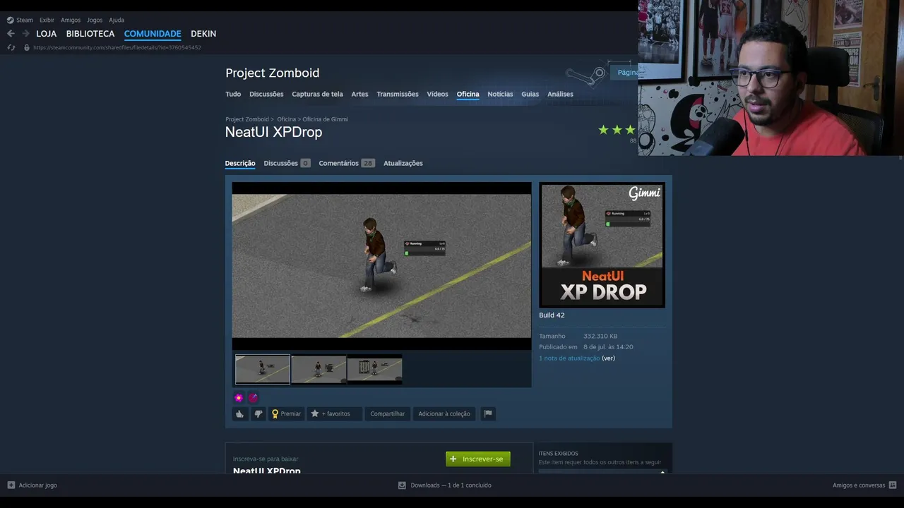Rate the item with thumbs up
Screen dimensions: 904x508
239,413
